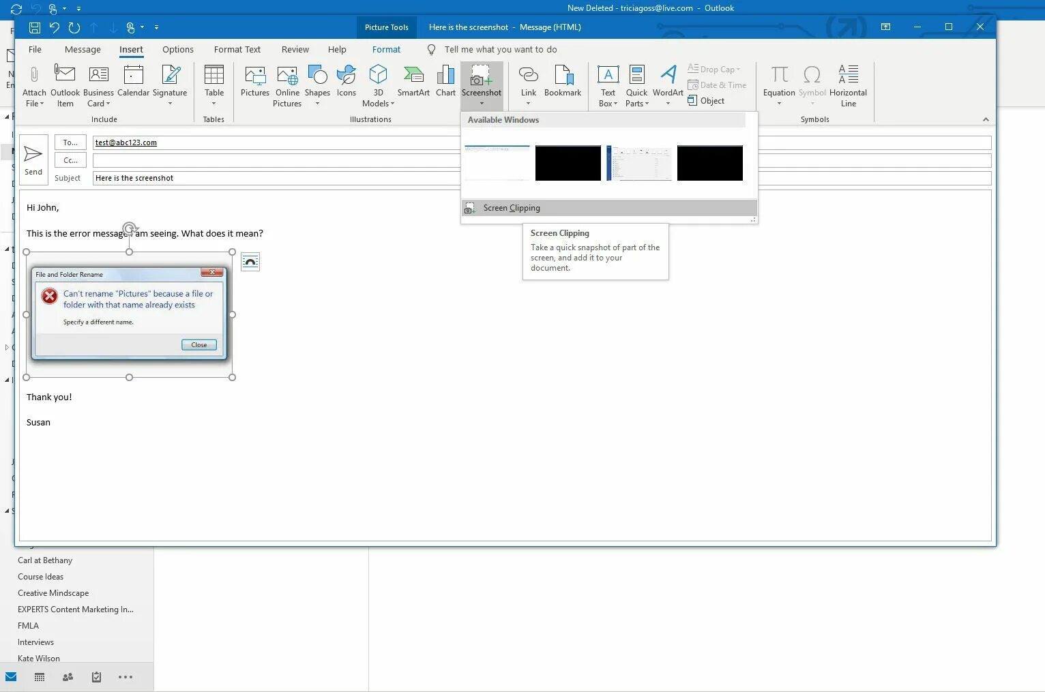The image size is (1045, 692).
Task: Insert a SmartArt graphic
Action: (413, 82)
